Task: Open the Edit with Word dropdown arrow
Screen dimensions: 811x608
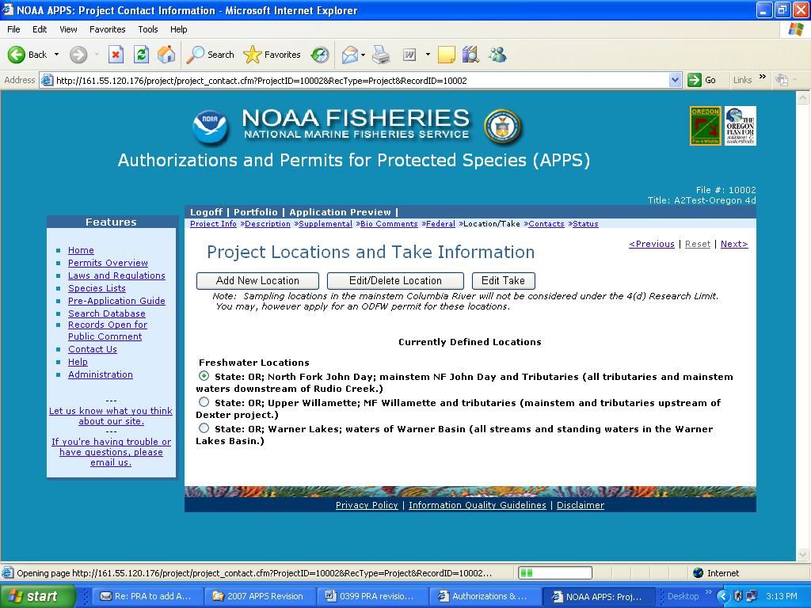Action: click(428, 55)
